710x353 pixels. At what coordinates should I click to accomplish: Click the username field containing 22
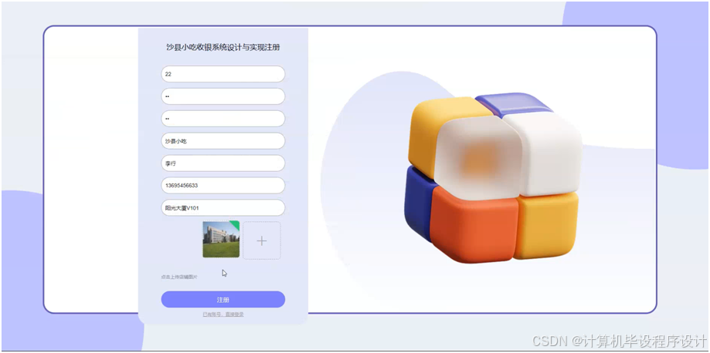[223, 74]
